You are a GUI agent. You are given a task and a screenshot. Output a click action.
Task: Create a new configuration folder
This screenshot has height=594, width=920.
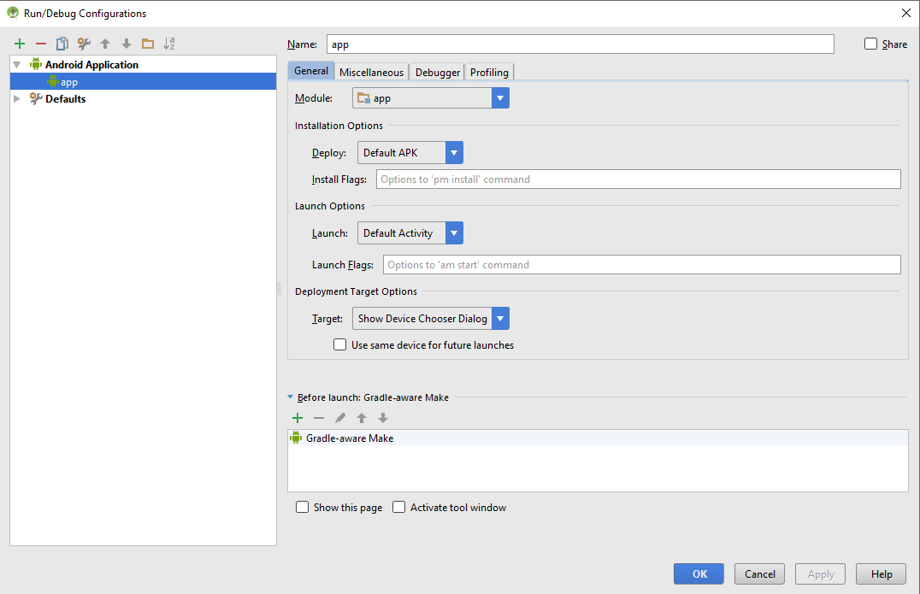click(x=148, y=44)
